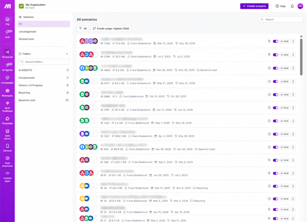
Task: Open Data stores in the sidebar
Action: tap(7, 134)
